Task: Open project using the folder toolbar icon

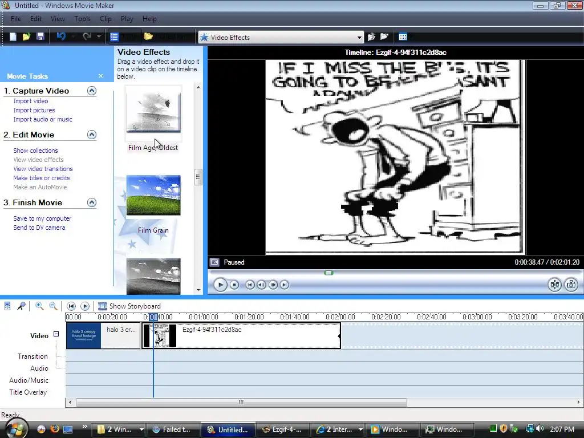Action: 26,36
